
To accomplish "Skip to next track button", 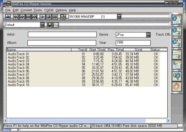I will 34,17.
